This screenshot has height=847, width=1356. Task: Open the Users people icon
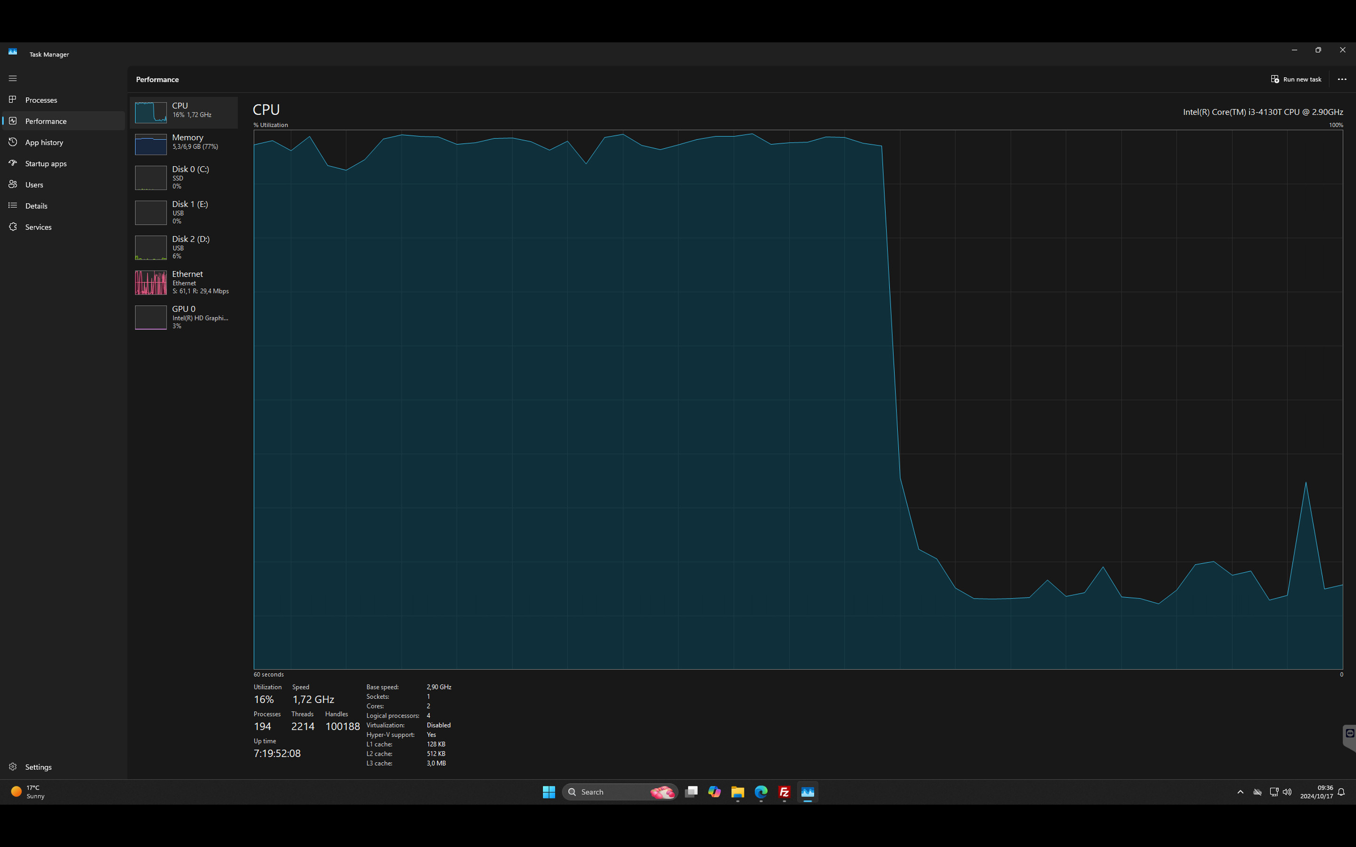pyautogui.click(x=13, y=184)
